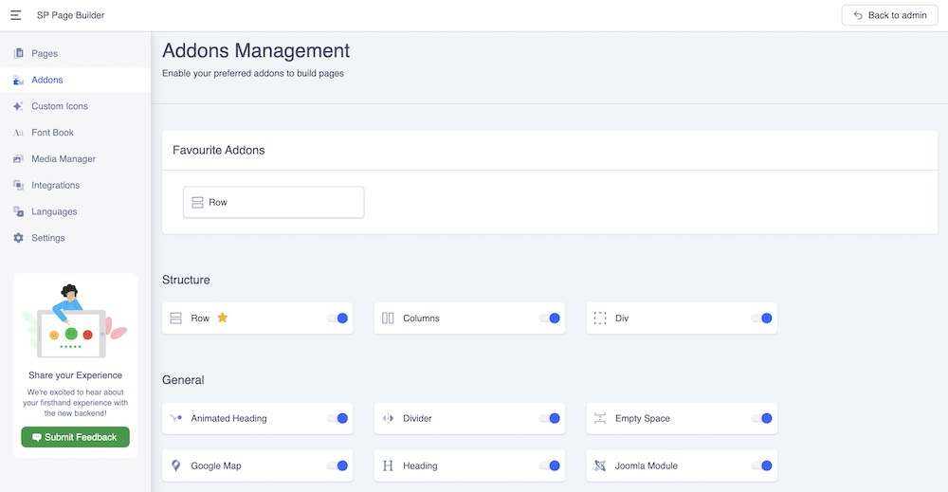Click the hamburger menu icon

pyautogui.click(x=15, y=15)
